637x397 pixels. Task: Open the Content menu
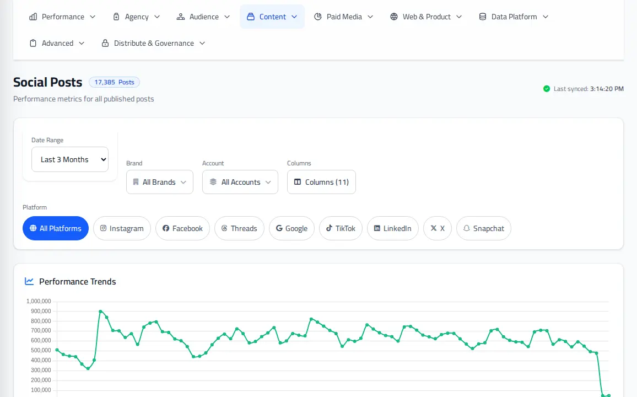point(272,17)
